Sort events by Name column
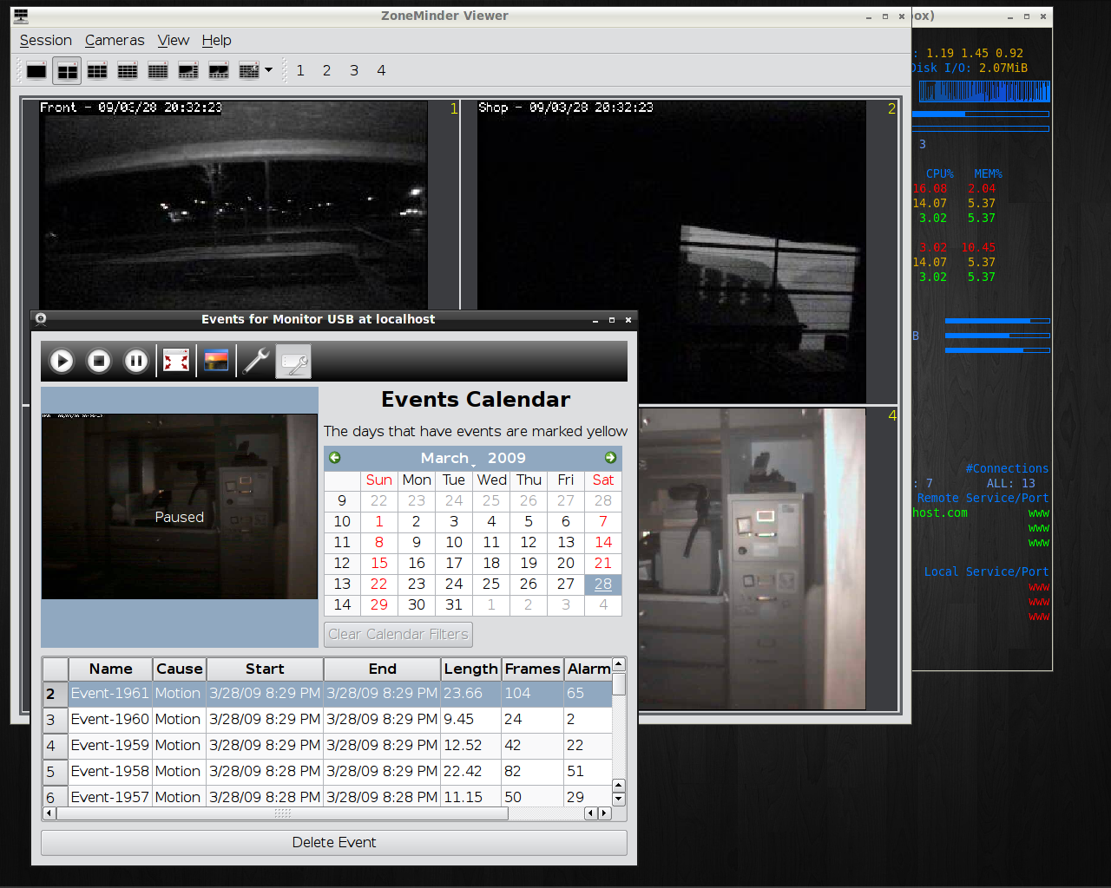This screenshot has height=888, width=1111. tap(110, 669)
